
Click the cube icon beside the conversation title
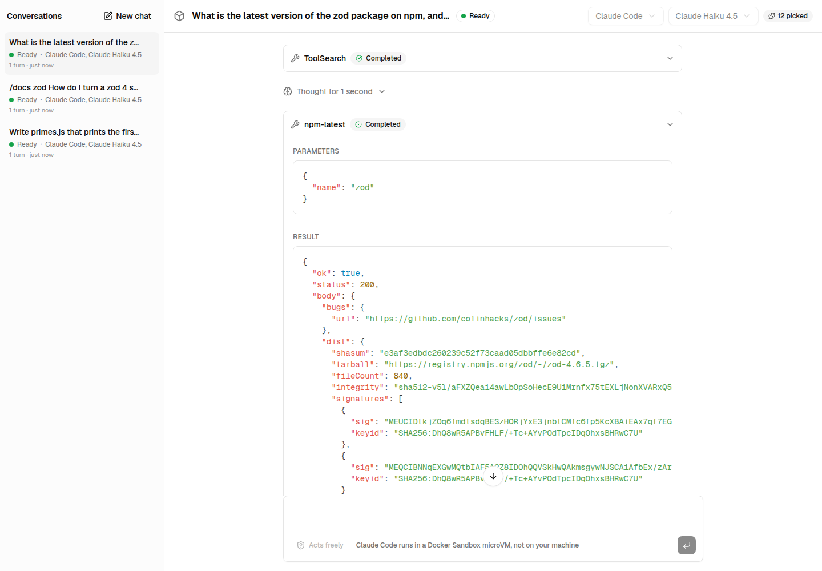(x=179, y=16)
